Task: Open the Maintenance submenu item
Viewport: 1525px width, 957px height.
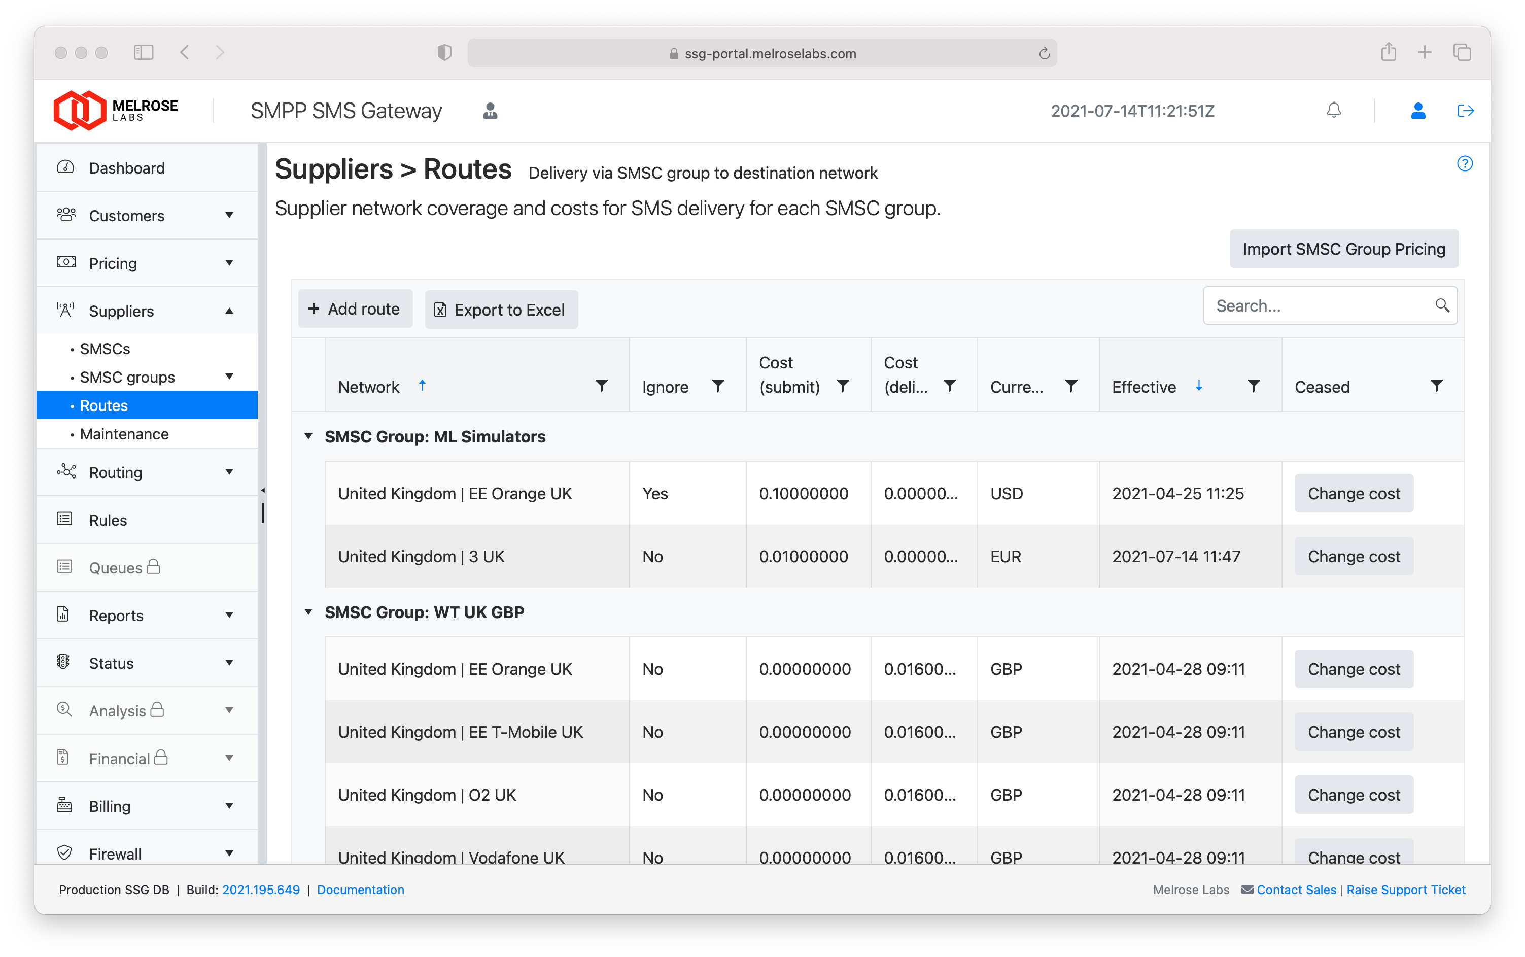Action: click(124, 434)
